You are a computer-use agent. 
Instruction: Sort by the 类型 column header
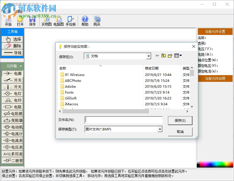pos(186,68)
